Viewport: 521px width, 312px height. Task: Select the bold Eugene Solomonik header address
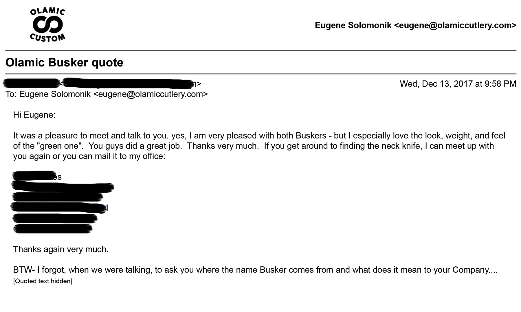point(415,25)
